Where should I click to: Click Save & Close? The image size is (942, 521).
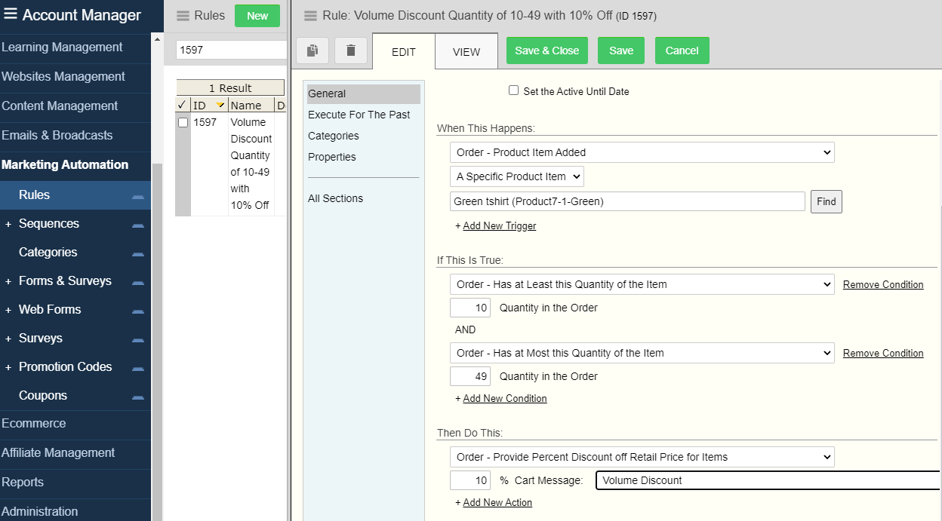[x=547, y=51]
